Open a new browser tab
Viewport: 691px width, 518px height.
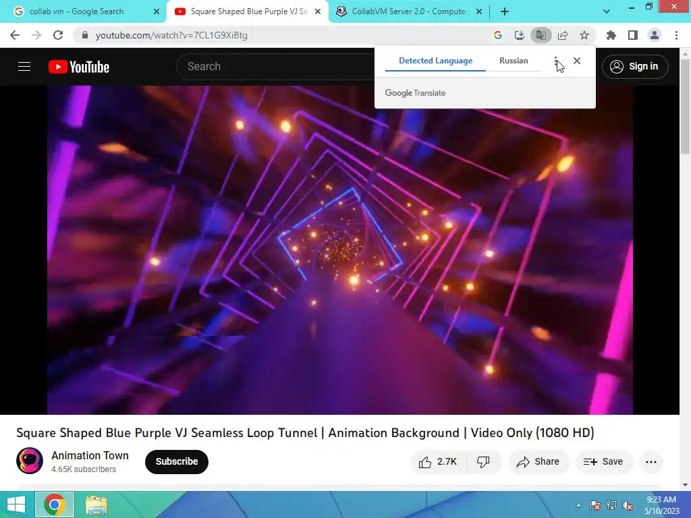point(505,11)
